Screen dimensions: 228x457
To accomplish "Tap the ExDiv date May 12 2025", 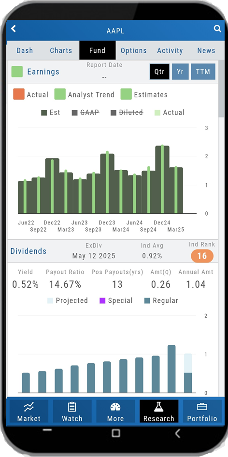I will 94,256.
